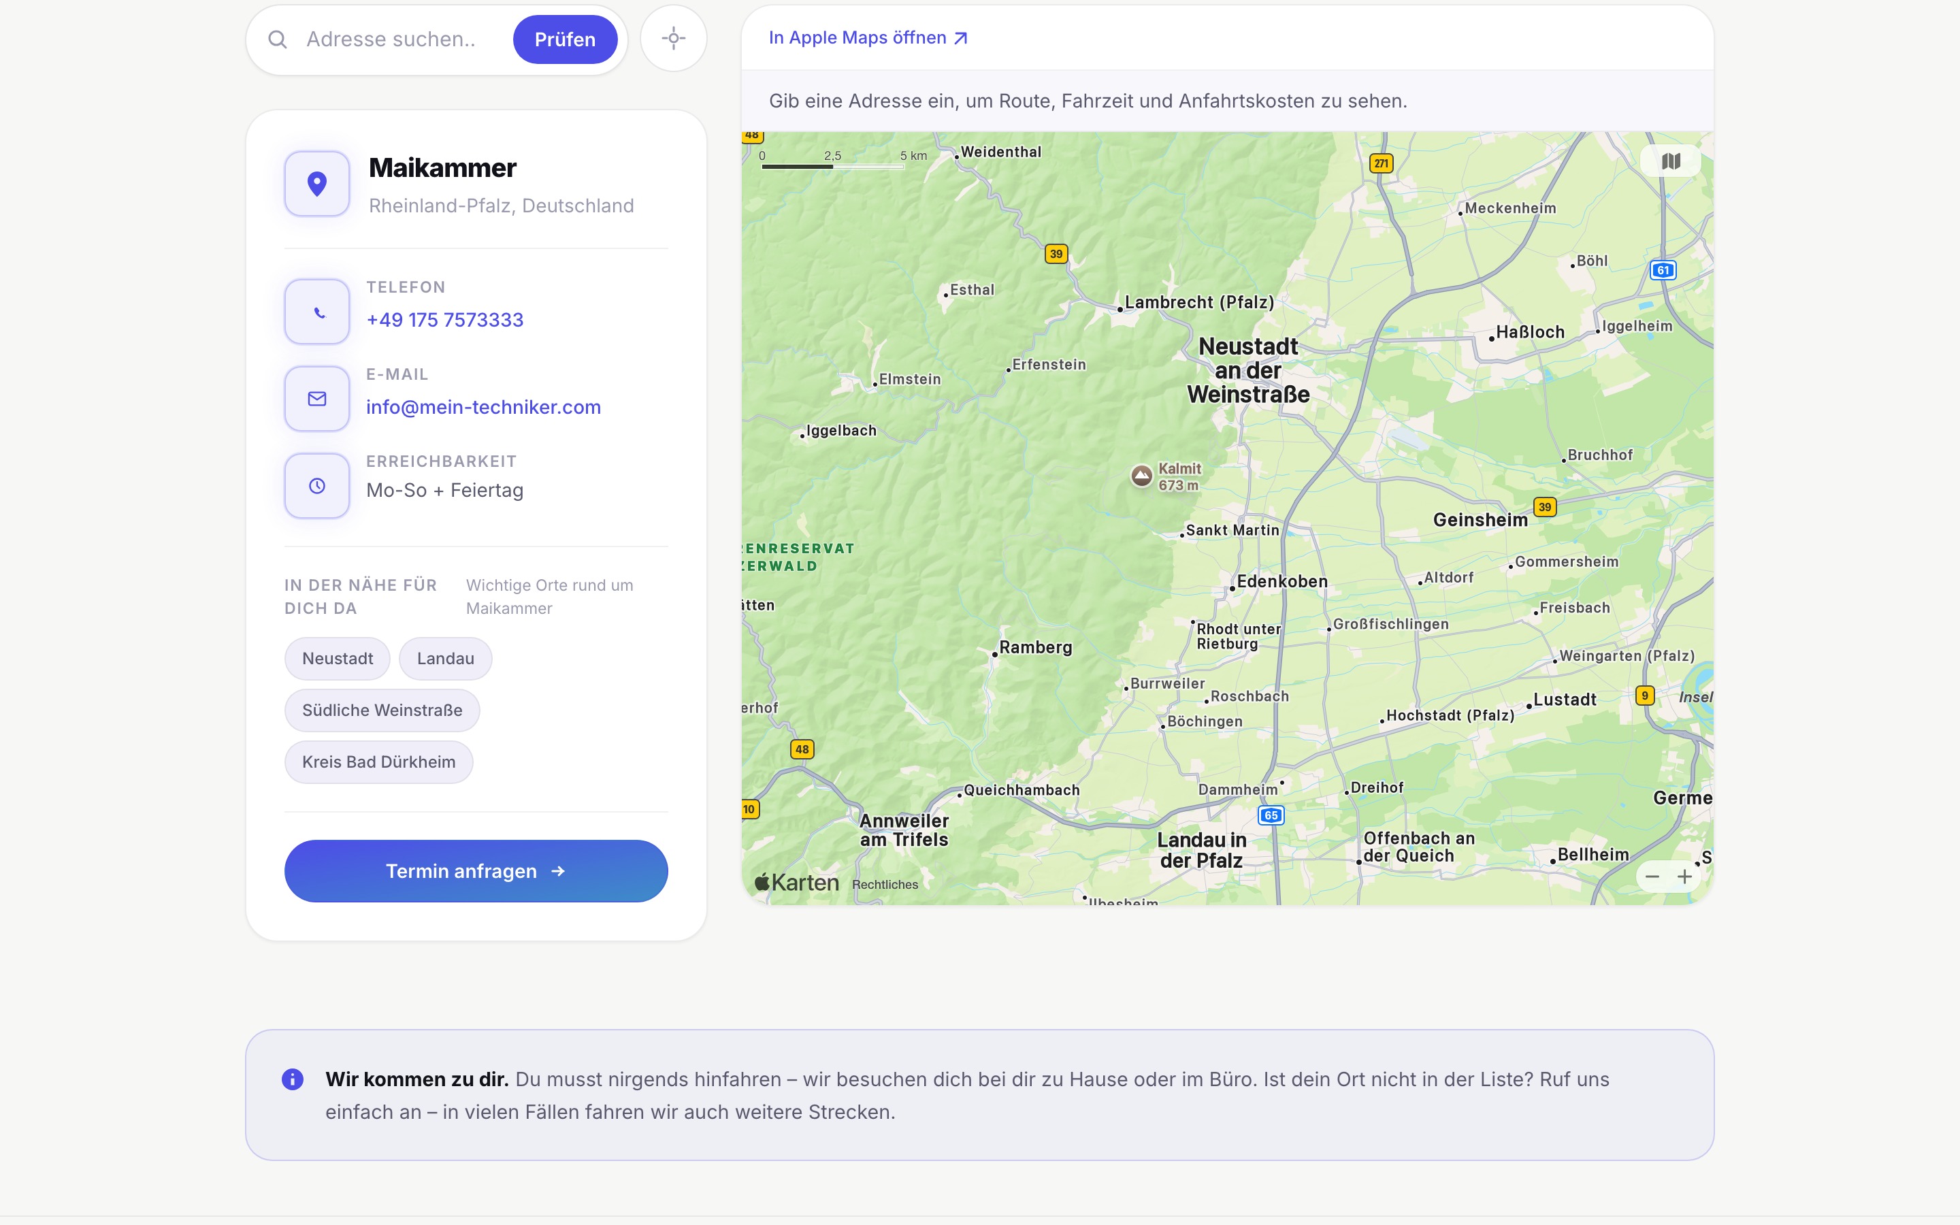
Task: Click the info@mein-techniker.com email link
Action: pyautogui.click(x=483, y=407)
